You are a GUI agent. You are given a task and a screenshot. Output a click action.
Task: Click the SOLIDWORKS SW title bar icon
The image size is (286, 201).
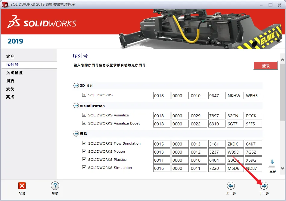pyautogui.click(x=5, y=4)
